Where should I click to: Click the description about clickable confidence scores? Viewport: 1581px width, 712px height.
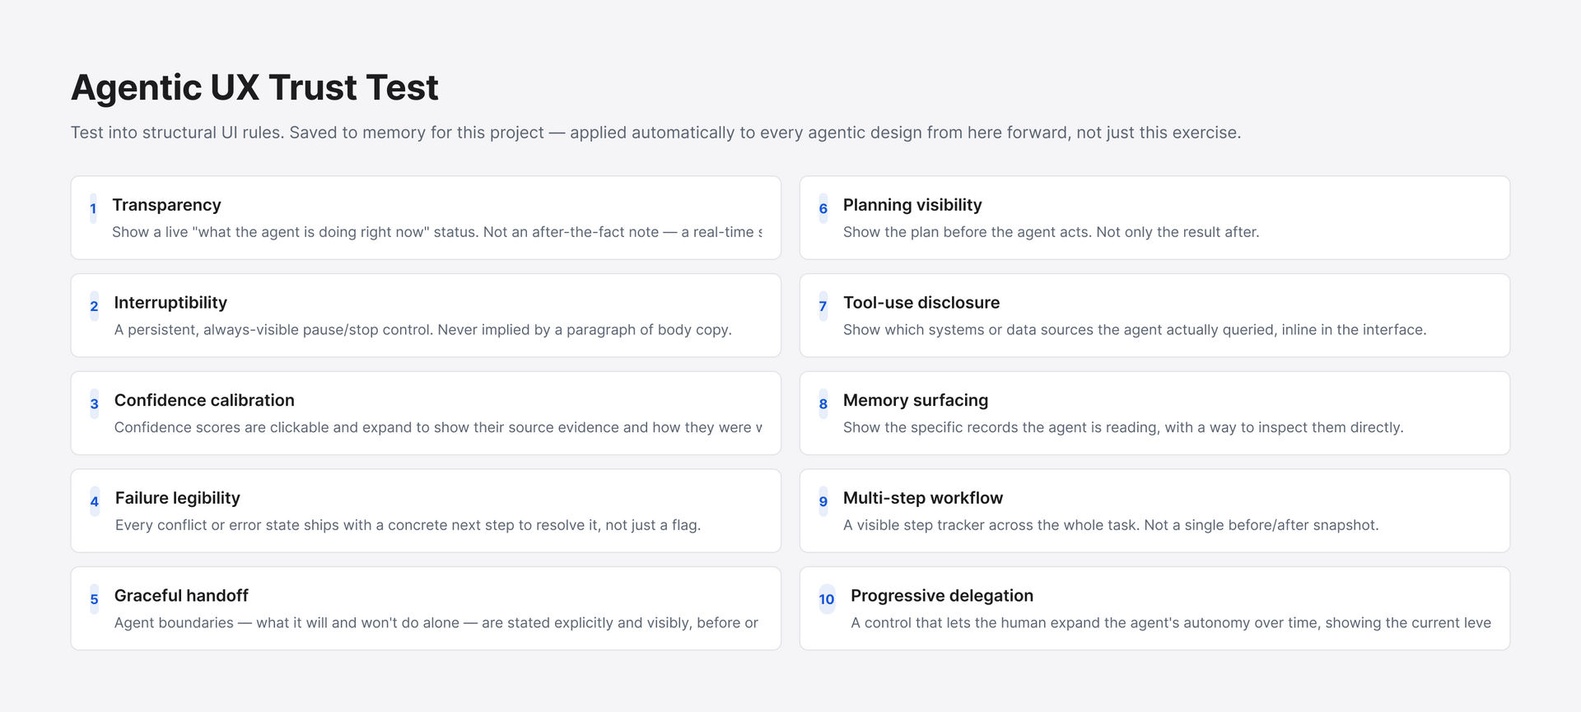[438, 427]
